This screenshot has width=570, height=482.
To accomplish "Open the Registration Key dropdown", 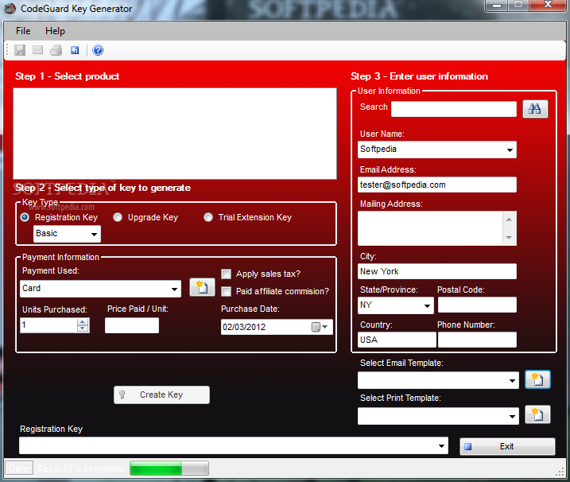I will 442,445.
